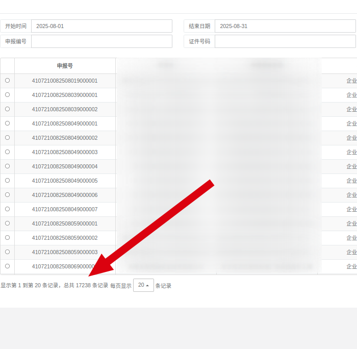Pick the radio for row 410721008250805900001
The width and height of the screenshot is (357, 349).
tap(7, 223)
